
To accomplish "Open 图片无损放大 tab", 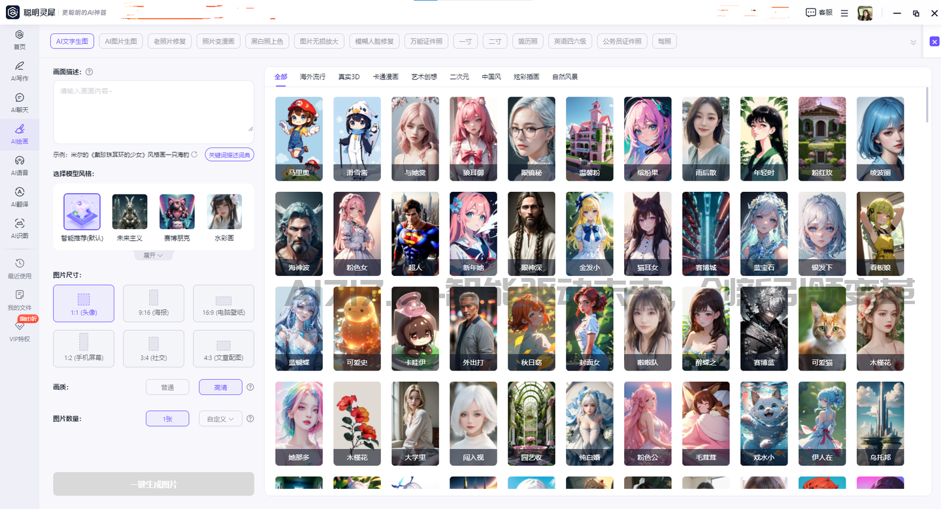I will pos(319,41).
